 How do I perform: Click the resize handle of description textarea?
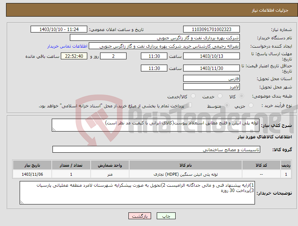tap(54, 129)
